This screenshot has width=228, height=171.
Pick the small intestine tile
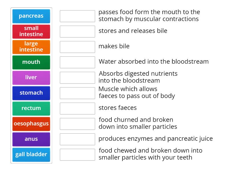[31, 31]
